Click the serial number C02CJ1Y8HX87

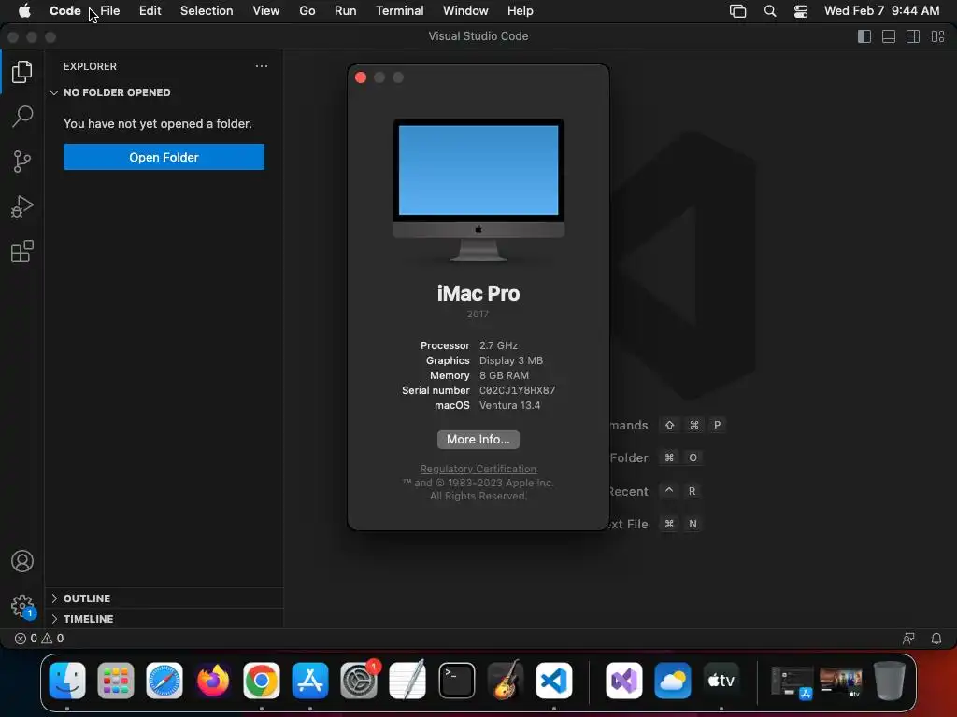click(517, 390)
